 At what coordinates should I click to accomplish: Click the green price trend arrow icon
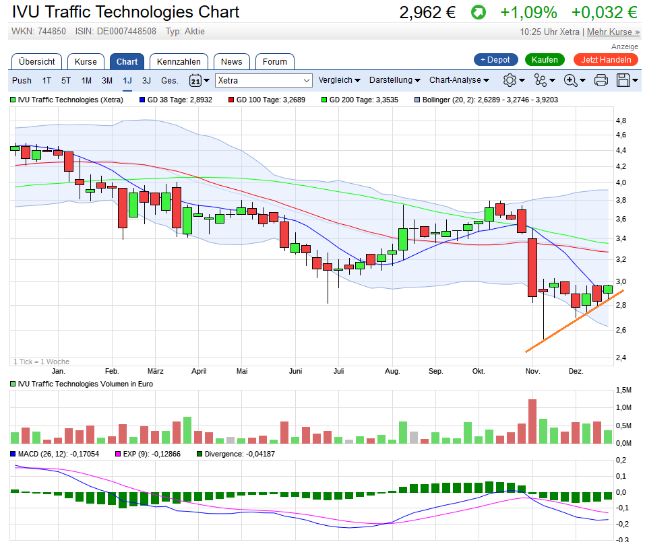pyautogui.click(x=479, y=12)
